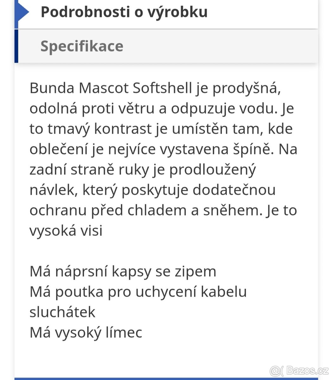Click the Bazos.cz watermark text

[x=307, y=370]
